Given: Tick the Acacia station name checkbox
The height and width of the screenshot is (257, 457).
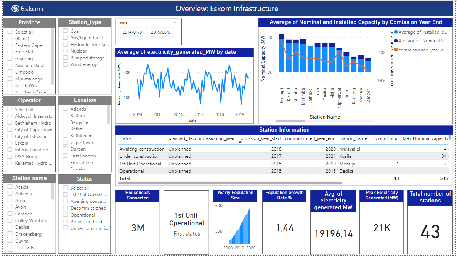Looking at the screenshot, I should coord(10,187).
